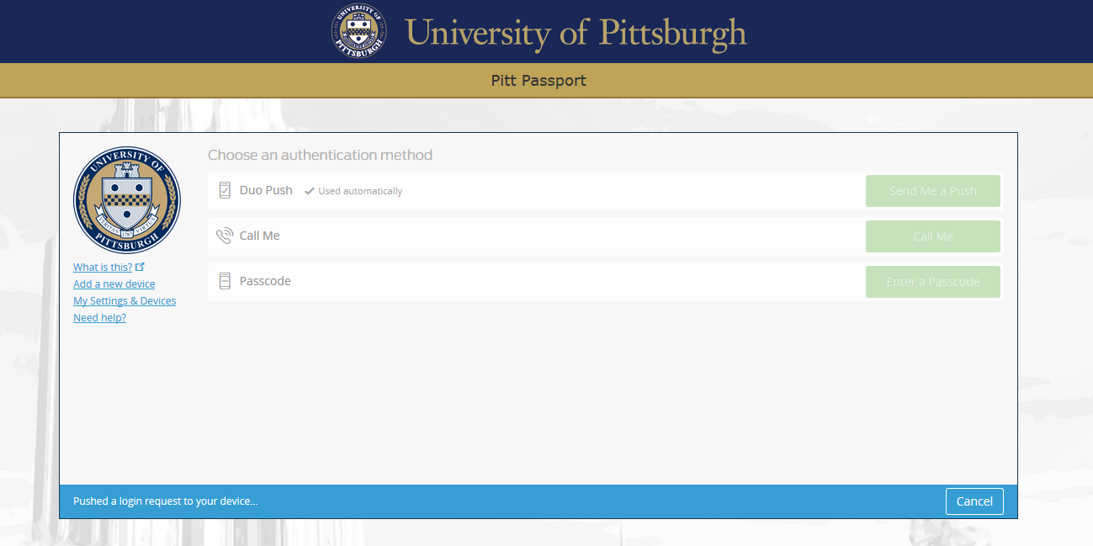Click the University of Pittsburgh header title
The width and height of the screenshot is (1093, 546).
[x=576, y=33]
